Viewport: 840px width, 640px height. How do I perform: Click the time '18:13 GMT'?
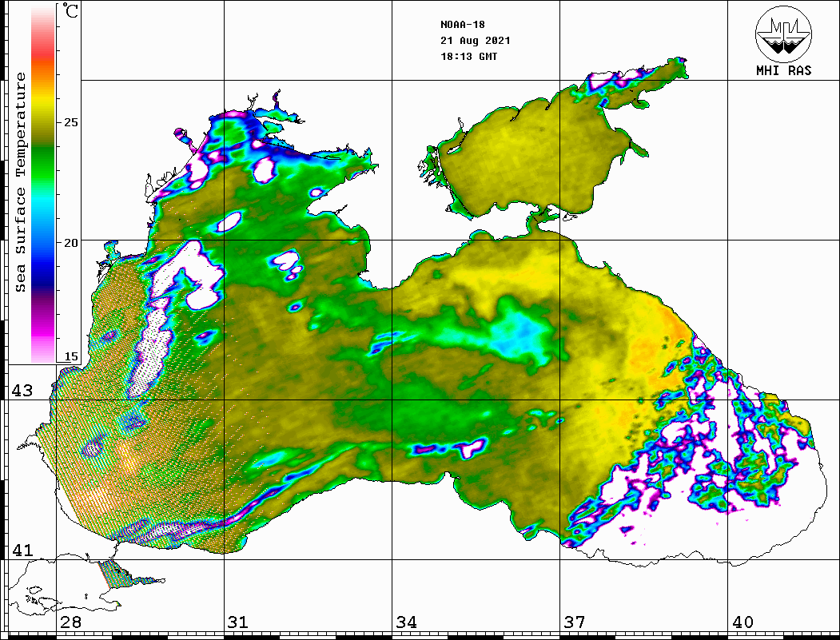click(x=468, y=57)
